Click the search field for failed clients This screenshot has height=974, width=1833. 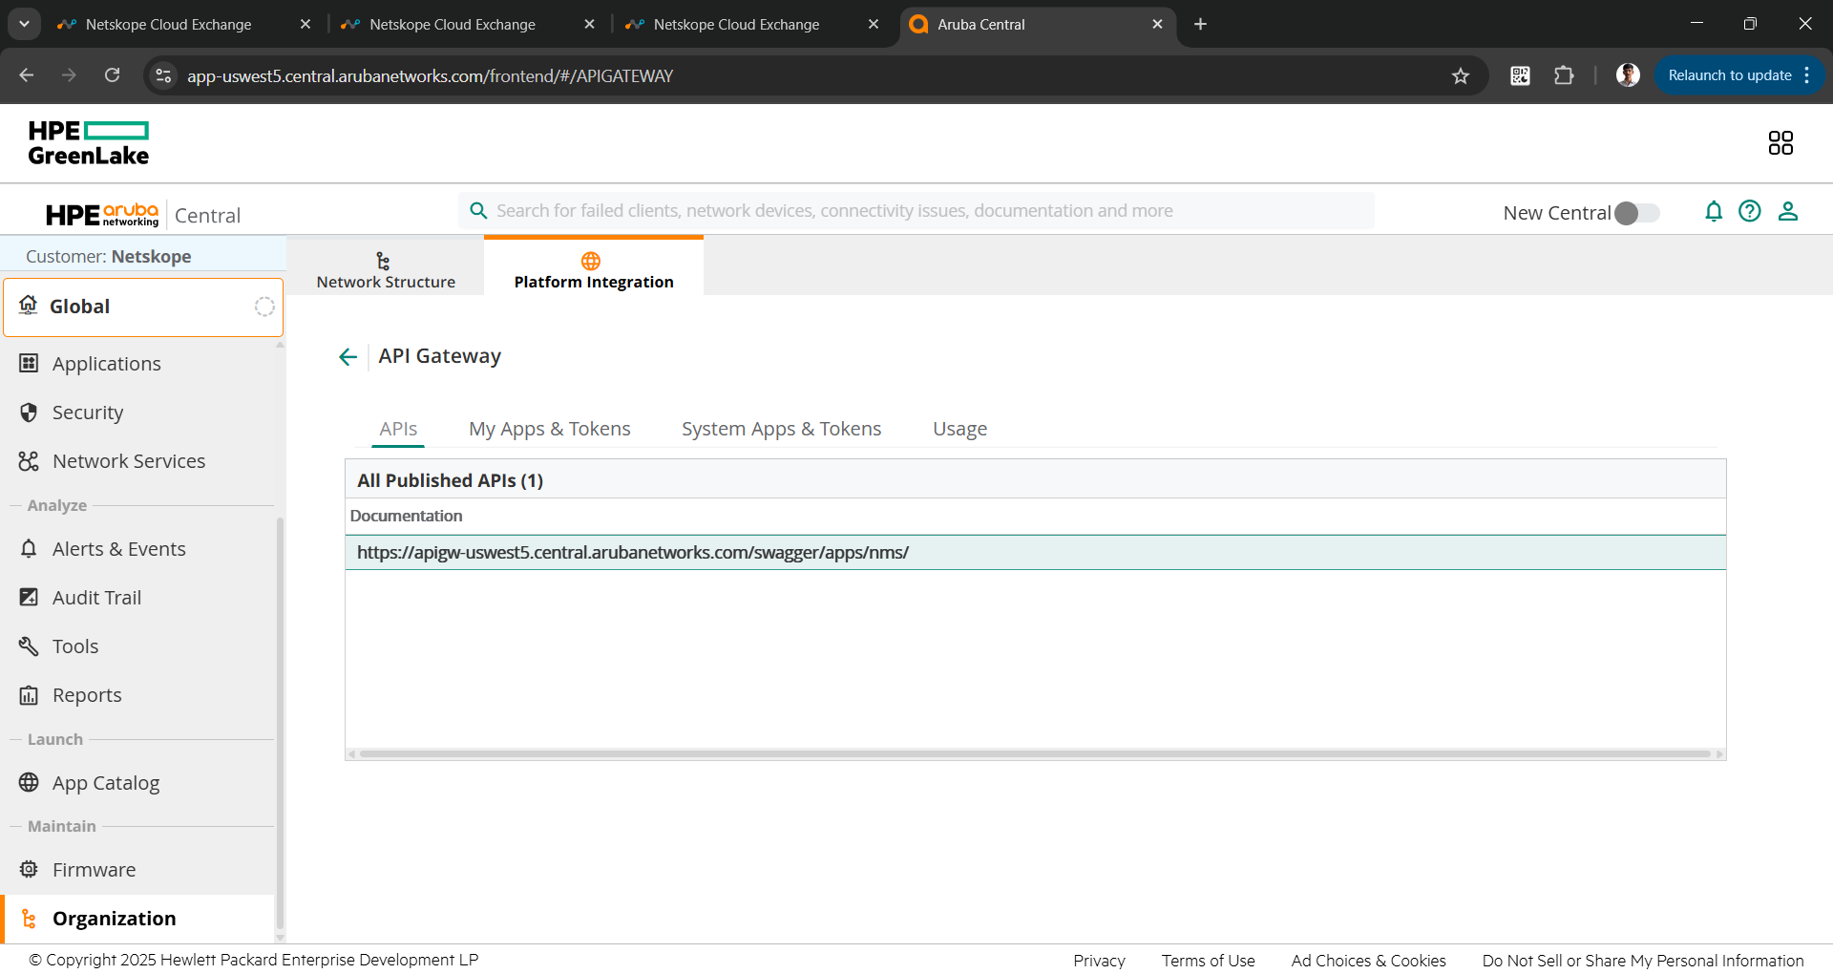click(916, 211)
